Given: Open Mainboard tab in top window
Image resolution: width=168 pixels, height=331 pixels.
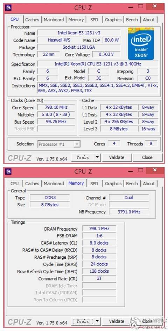Looking at the screenshot, I should 54,20.
